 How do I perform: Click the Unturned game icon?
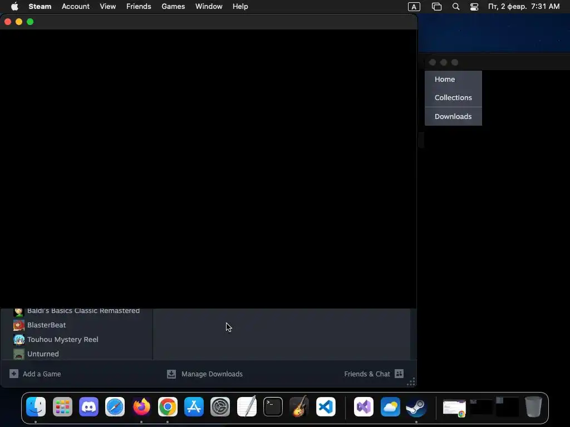(19, 354)
